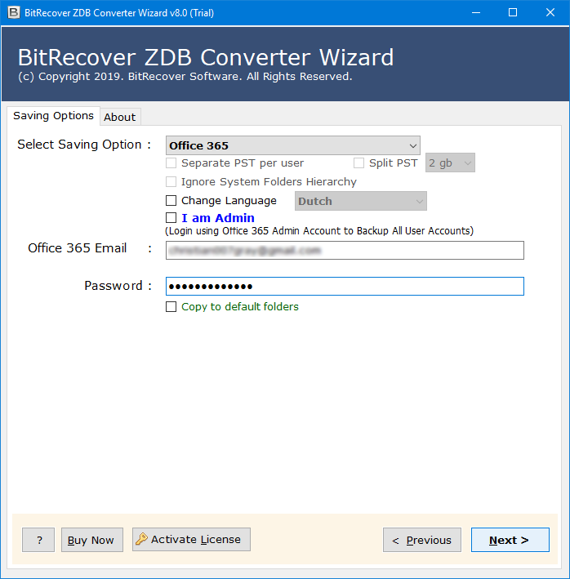Screen dimensions: 570x579
Task: Toggle the Change Language checkbox
Action: 171,201
